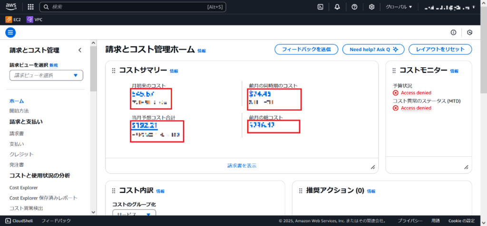487x226 pixels.
Task: Click the search field in top bar
Action: pos(133,7)
